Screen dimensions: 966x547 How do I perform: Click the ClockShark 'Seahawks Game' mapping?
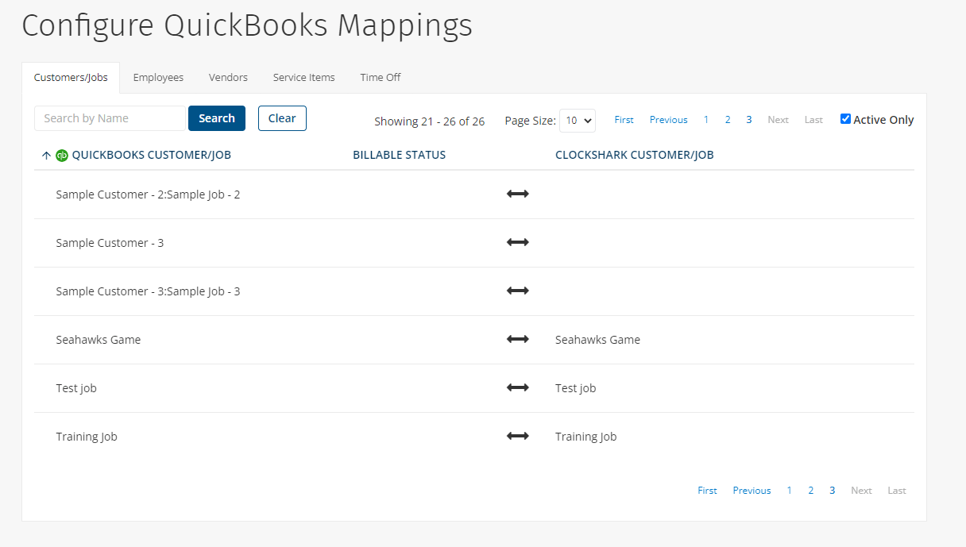pyautogui.click(x=597, y=340)
